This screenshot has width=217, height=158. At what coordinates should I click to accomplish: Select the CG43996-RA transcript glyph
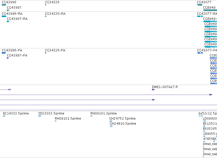pos(4,16)
